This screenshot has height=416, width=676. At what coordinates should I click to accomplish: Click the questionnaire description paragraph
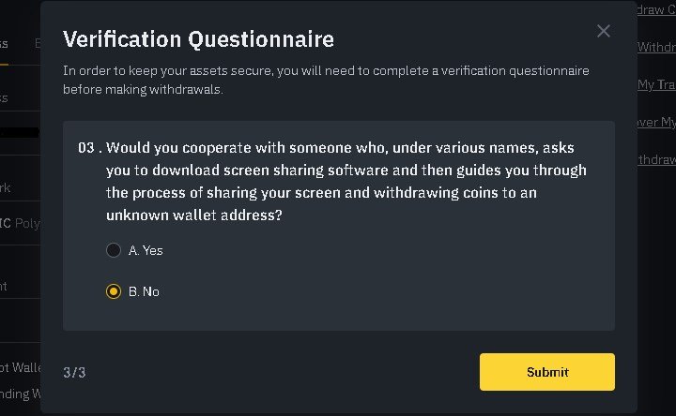(x=326, y=80)
